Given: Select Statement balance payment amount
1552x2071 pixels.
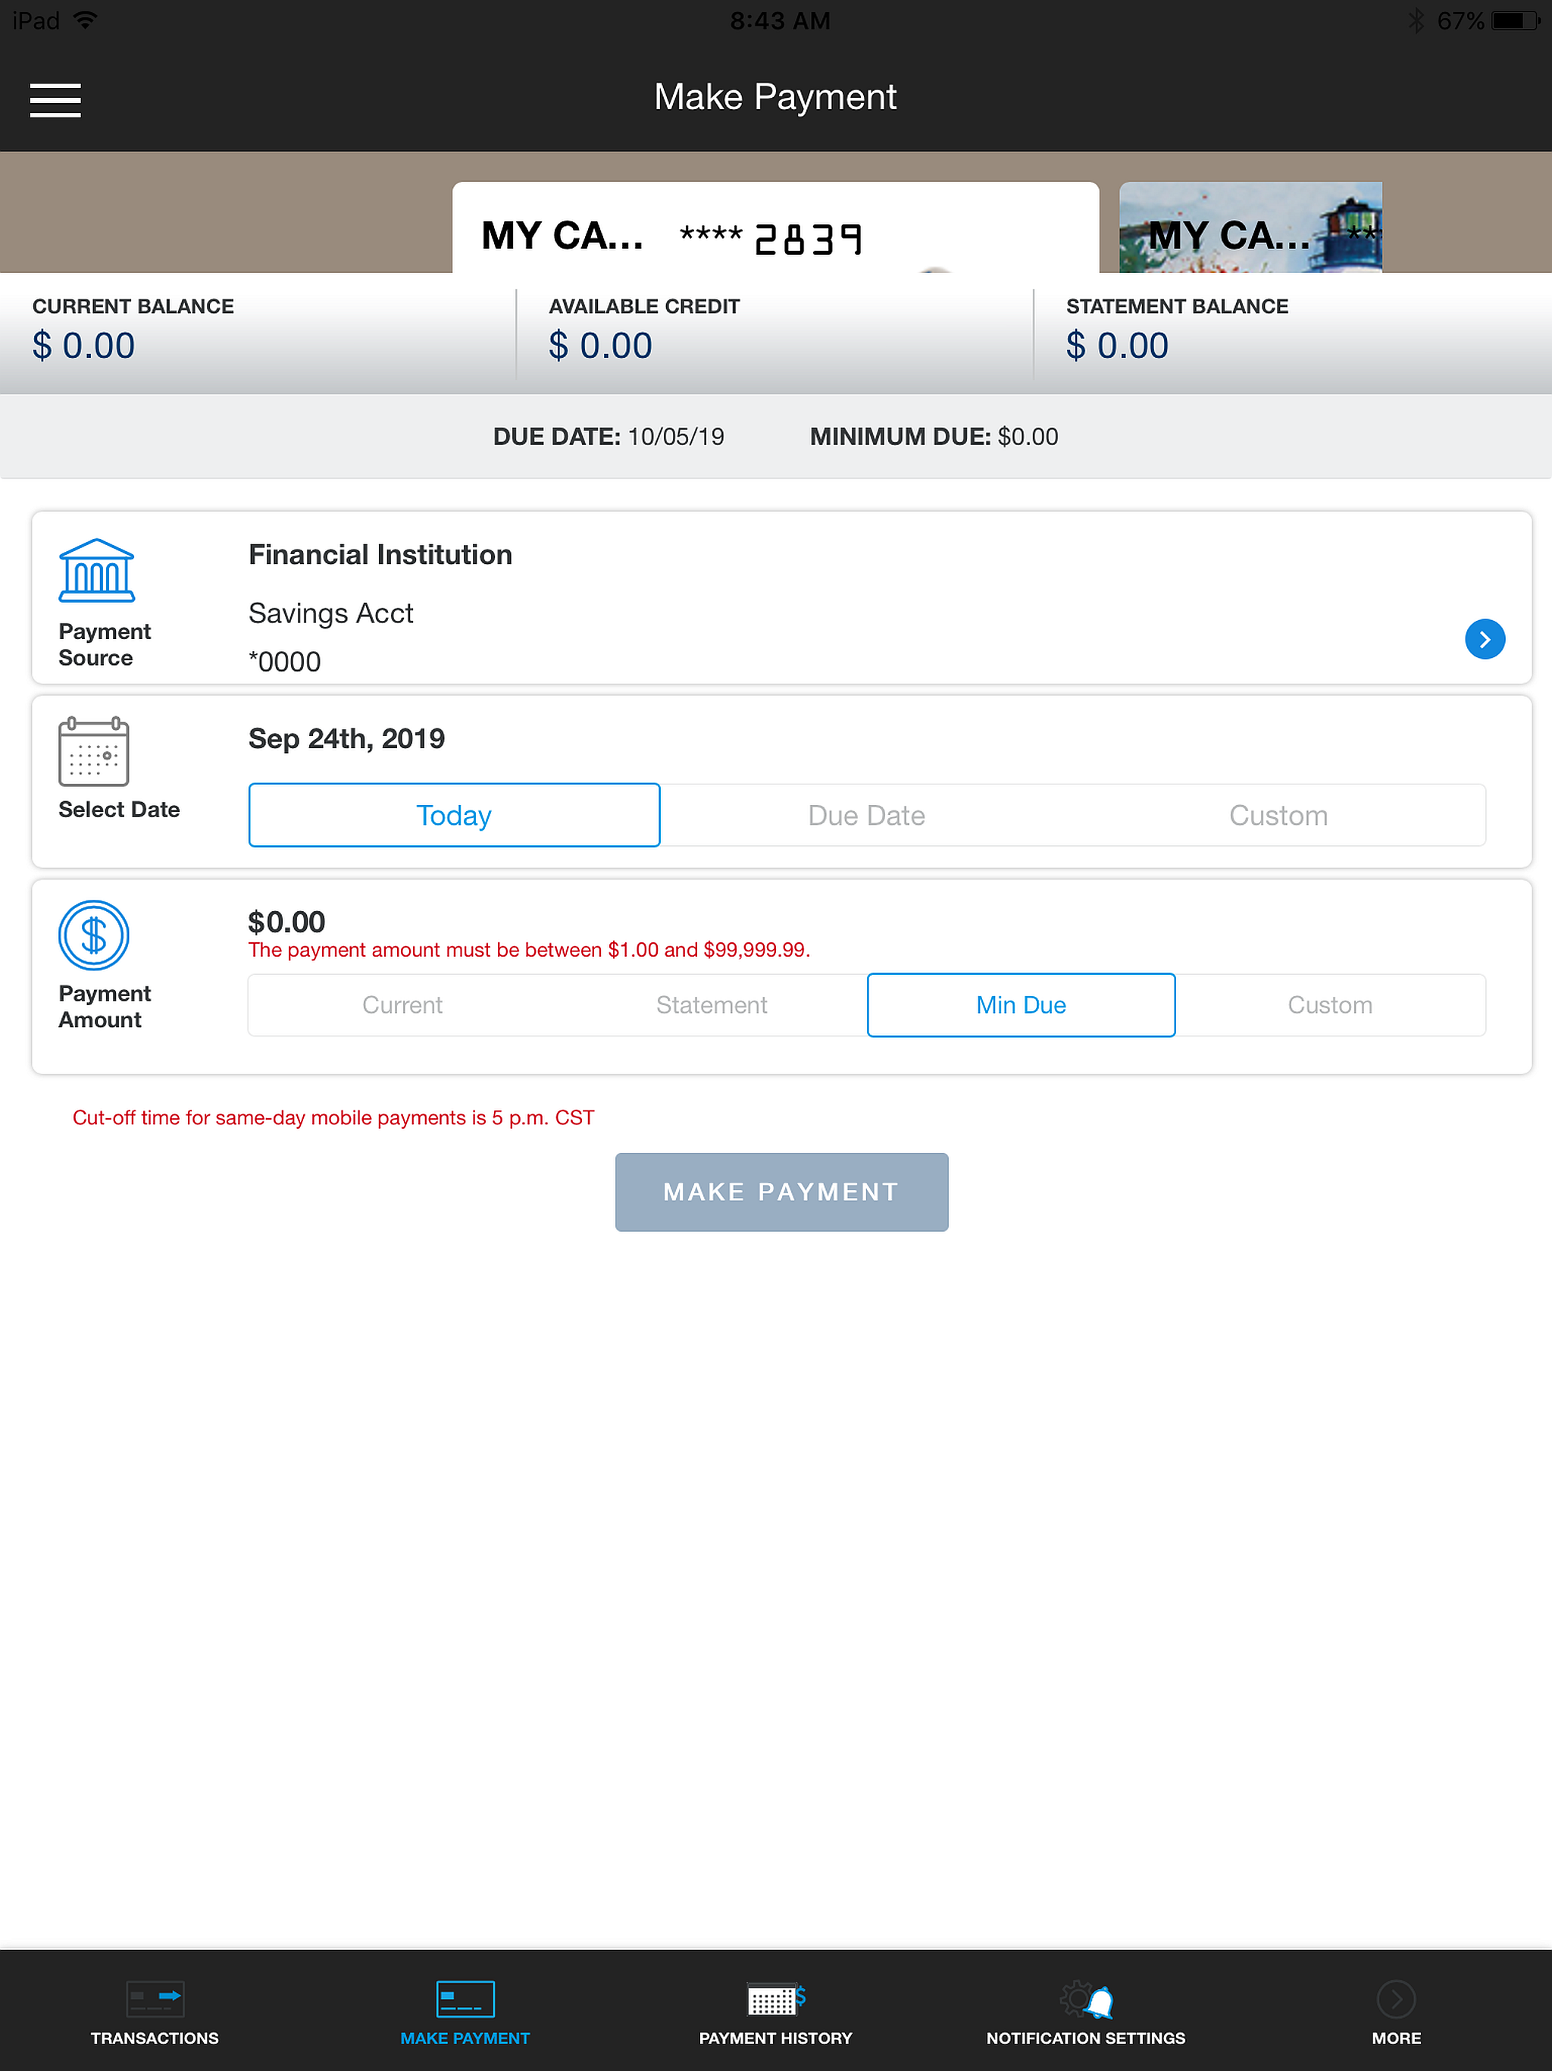Looking at the screenshot, I should pos(712,1004).
